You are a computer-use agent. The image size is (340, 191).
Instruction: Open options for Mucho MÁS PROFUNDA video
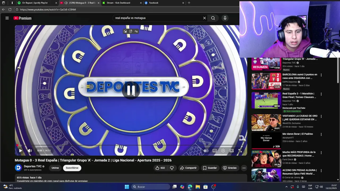pos(321,153)
